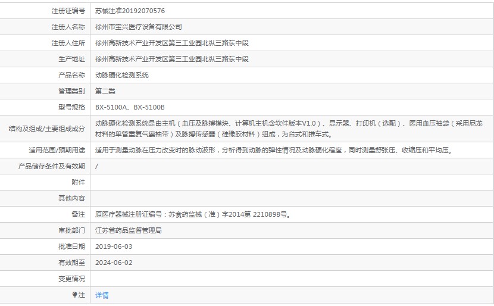The image size is (494, 306).
Task: Open the 详情 link
Action: (102, 295)
